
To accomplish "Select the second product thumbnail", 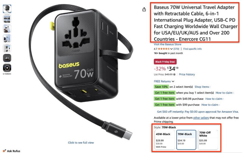I will coord(7,18).
